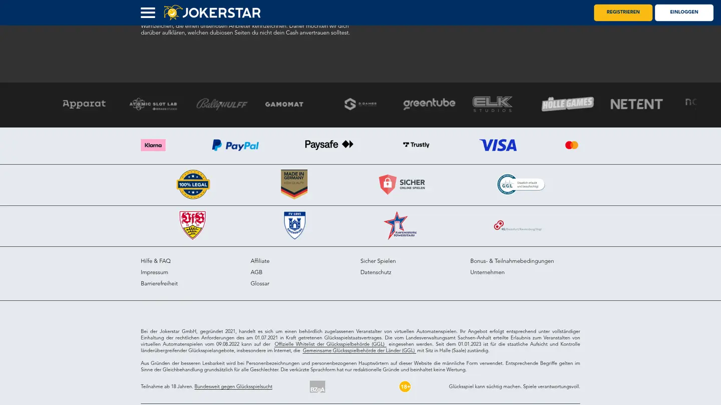Open the AGB link
Screen dimensions: 721x405
click(256, 272)
